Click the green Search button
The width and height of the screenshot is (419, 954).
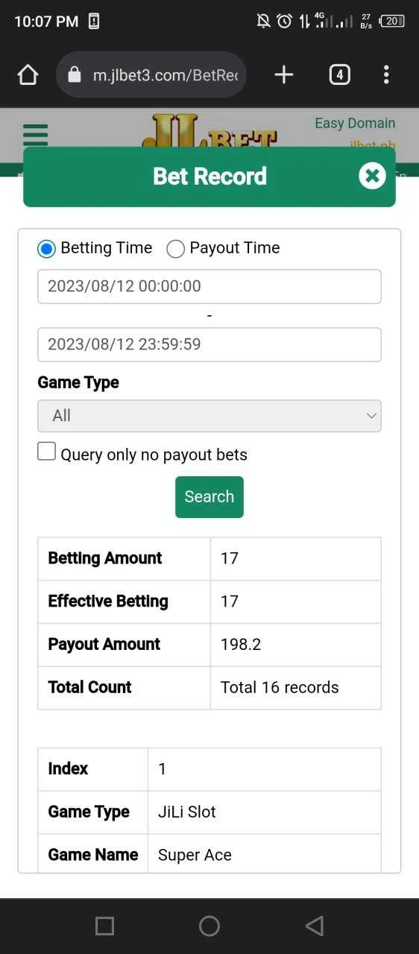209,497
